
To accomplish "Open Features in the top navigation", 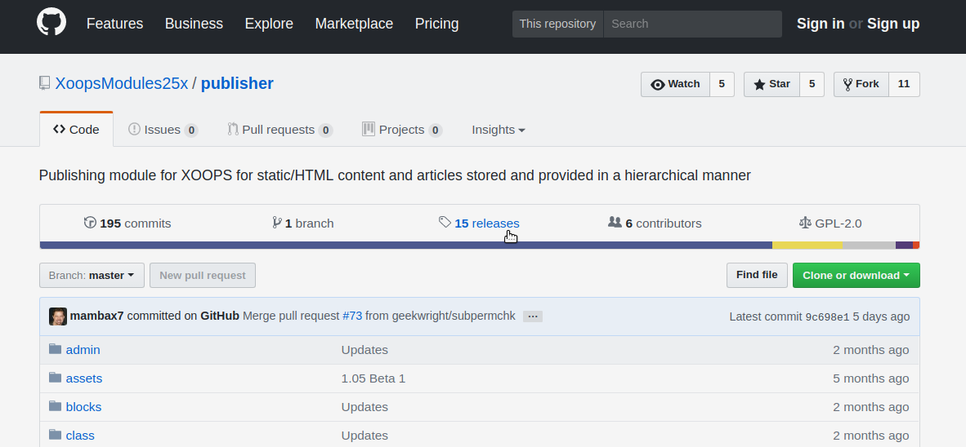I will [114, 24].
